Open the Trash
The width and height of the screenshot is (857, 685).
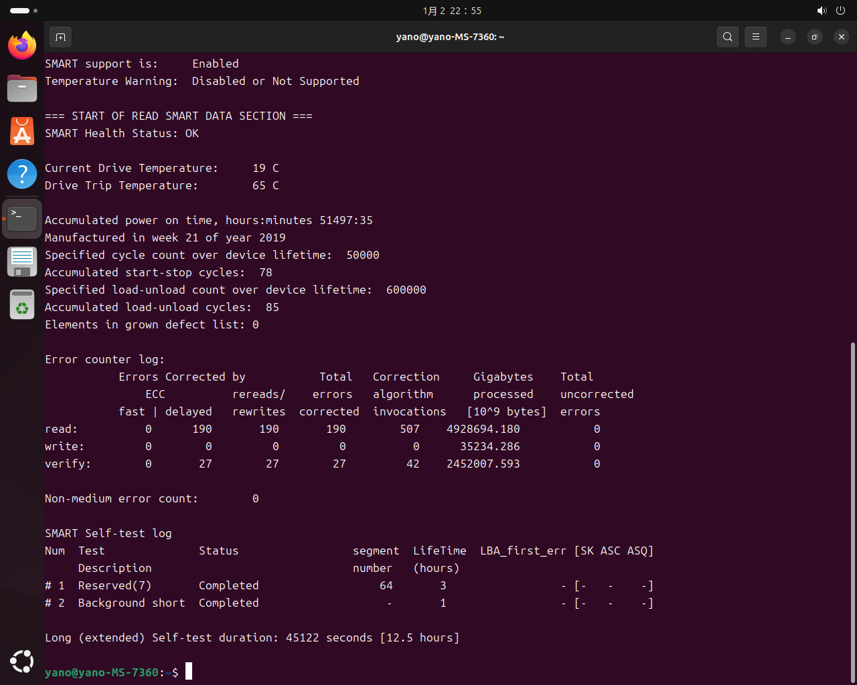[22, 305]
